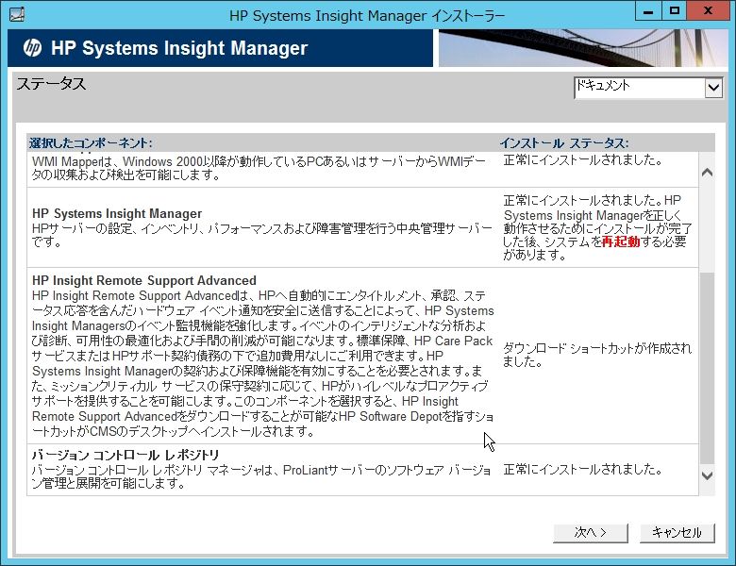736x566 pixels.
Task: Click WMI Mapper's 正常にインストールされました status
Action: pos(582,160)
